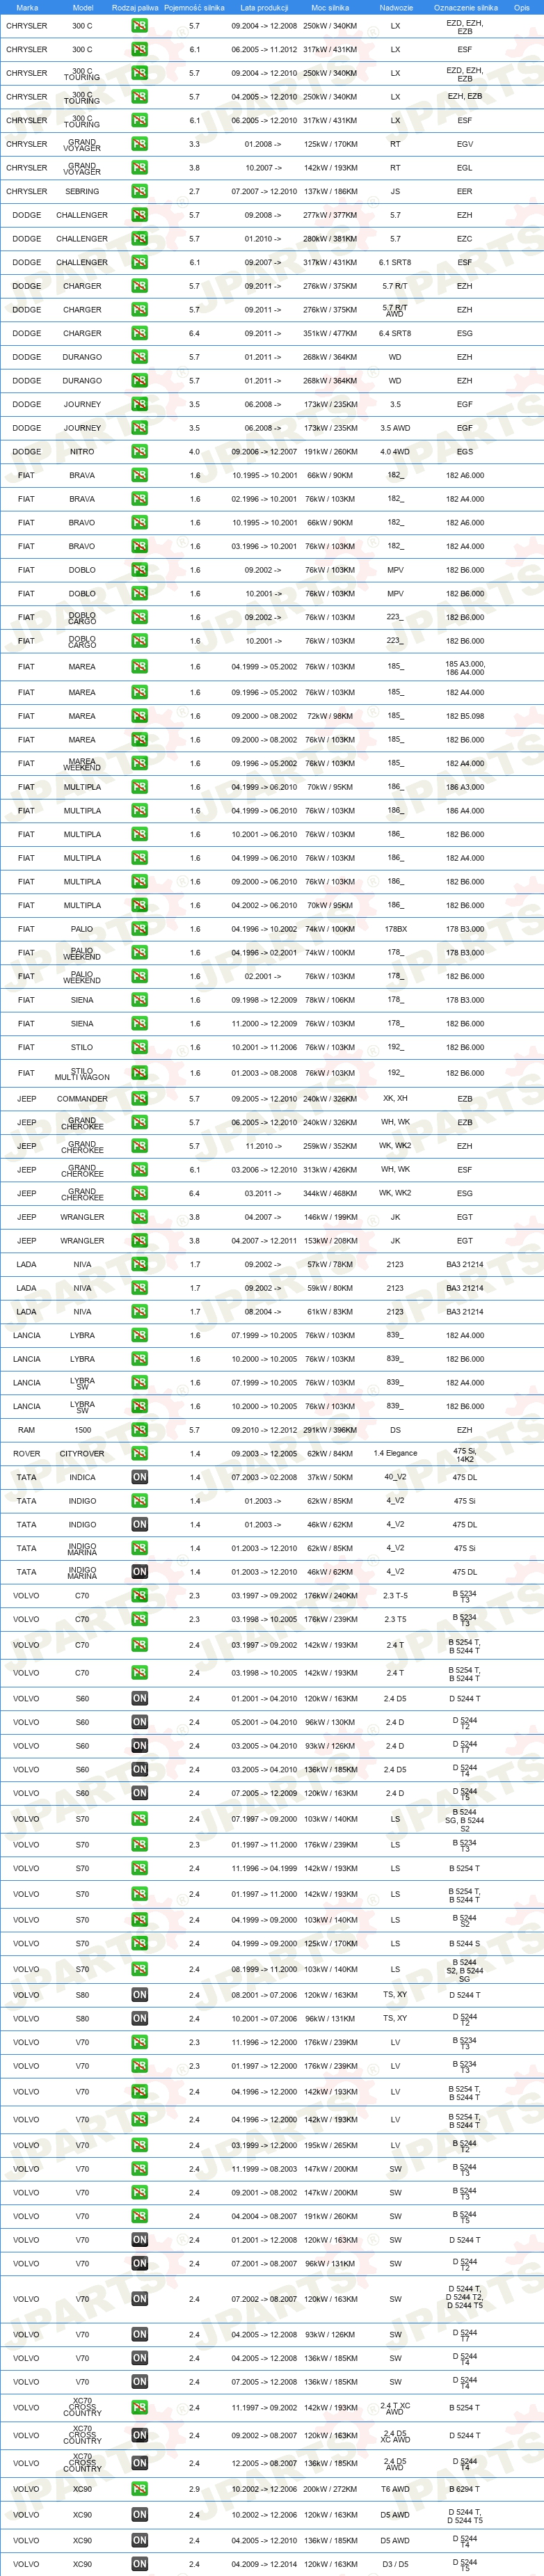544x2576 pixels.
Task: Click the ROVER make cell
Action: point(27,1453)
